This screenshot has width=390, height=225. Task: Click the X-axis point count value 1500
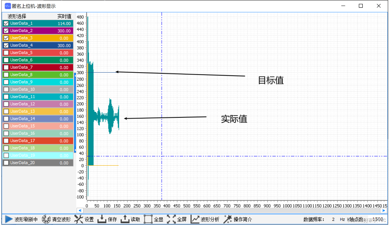pos(378,219)
